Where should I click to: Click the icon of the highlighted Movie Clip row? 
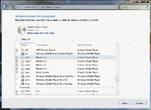pyautogui.click(x=22, y=57)
